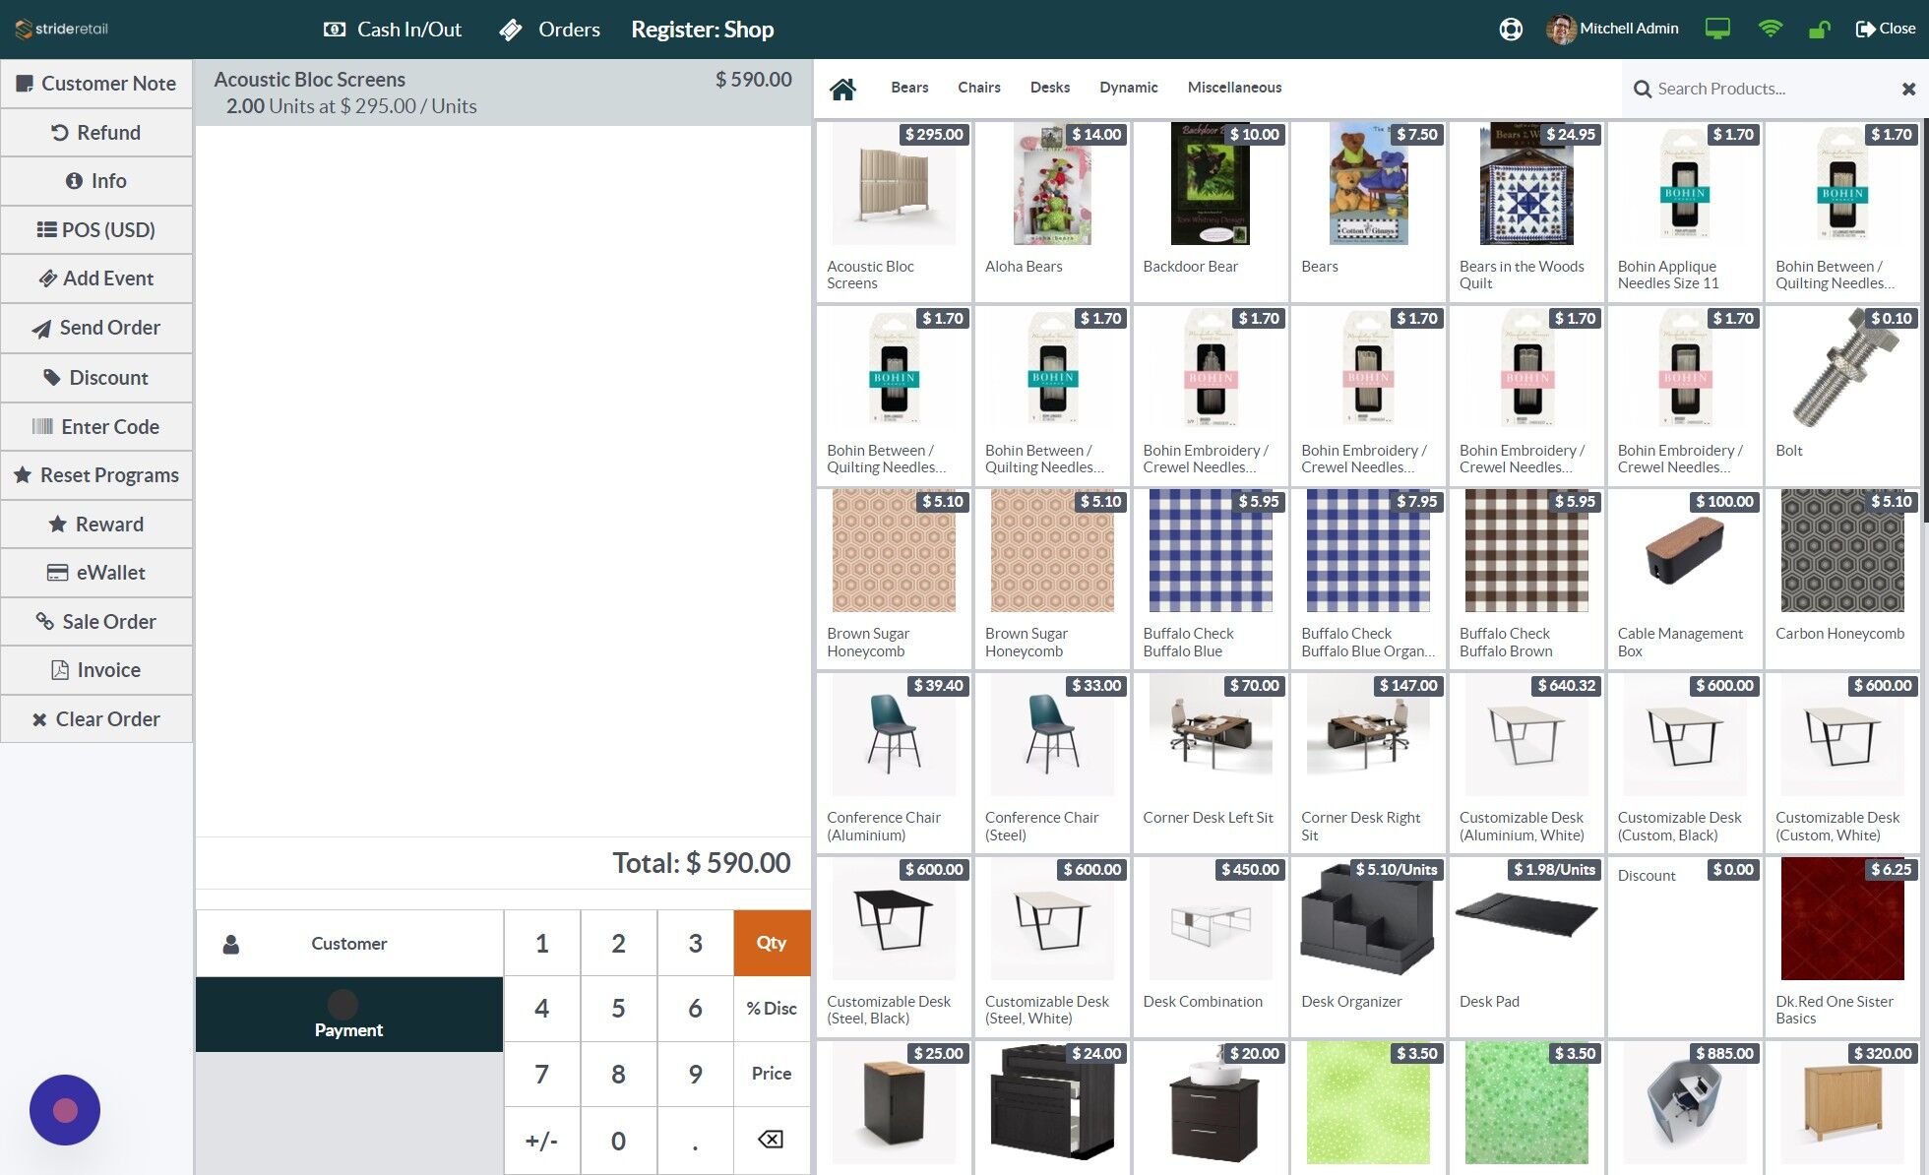This screenshot has width=1929, height=1175.
Task: Select Refund in the sidebar
Action: pos(96,132)
